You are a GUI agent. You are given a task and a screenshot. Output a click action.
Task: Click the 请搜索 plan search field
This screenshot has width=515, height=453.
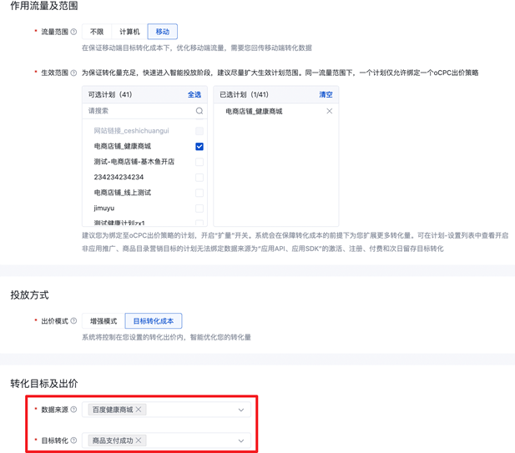click(x=144, y=111)
